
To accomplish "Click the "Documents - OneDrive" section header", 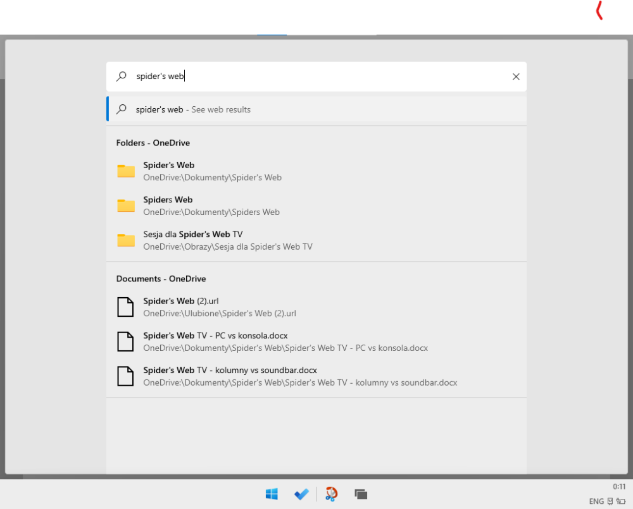I will [x=161, y=279].
